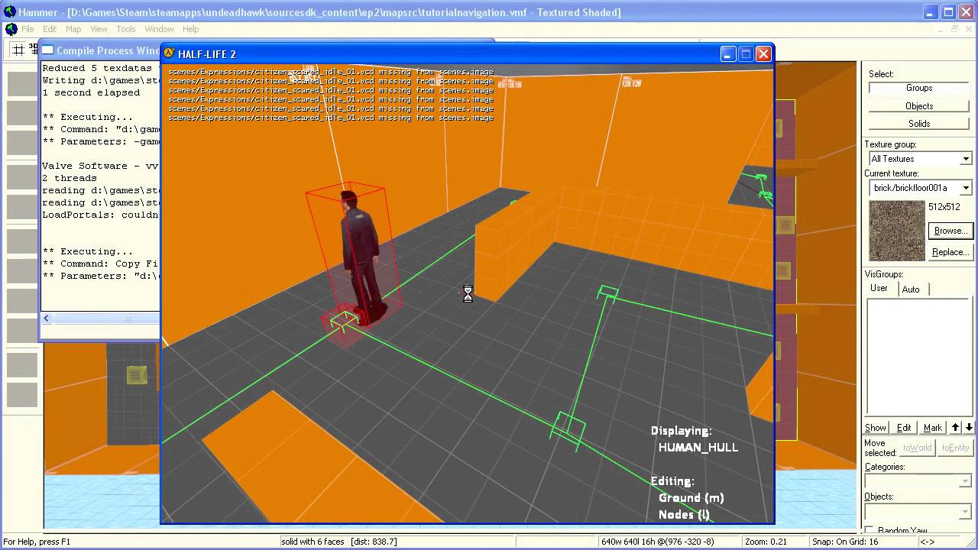This screenshot has width=978, height=550.
Task: Click the 'Nodes (l)' overlay text
Action: click(x=684, y=515)
